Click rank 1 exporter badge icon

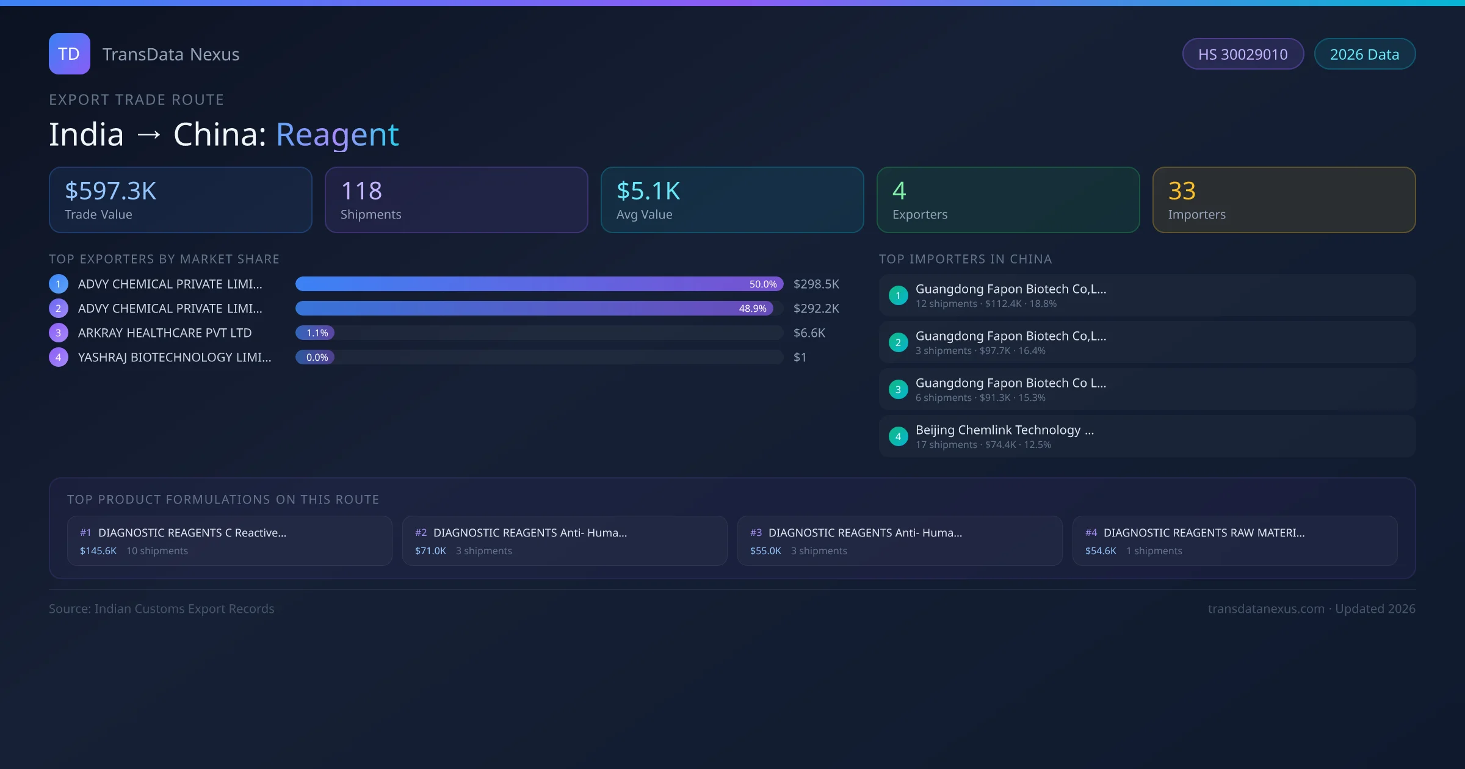58,284
